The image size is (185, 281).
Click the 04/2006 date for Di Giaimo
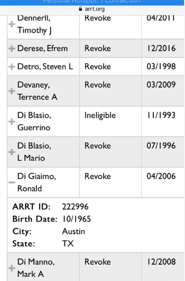click(x=161, y=176)
